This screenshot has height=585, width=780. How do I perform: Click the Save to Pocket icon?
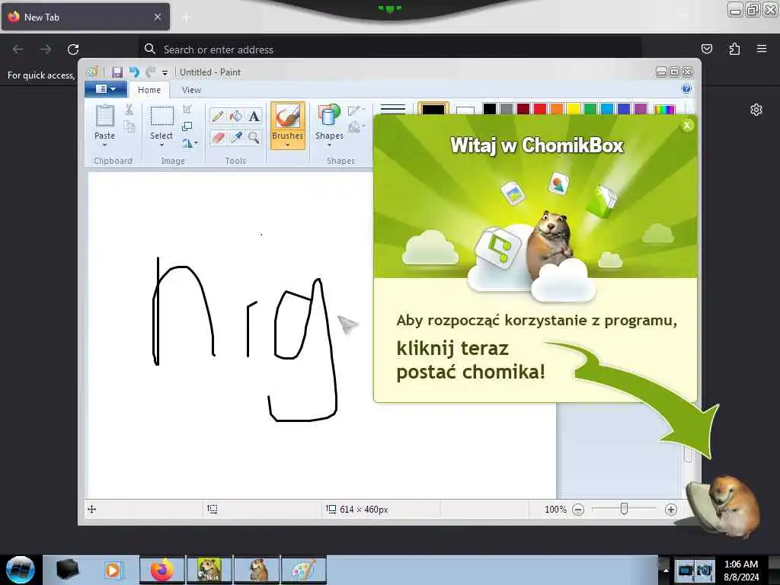(x=707, y=49)
